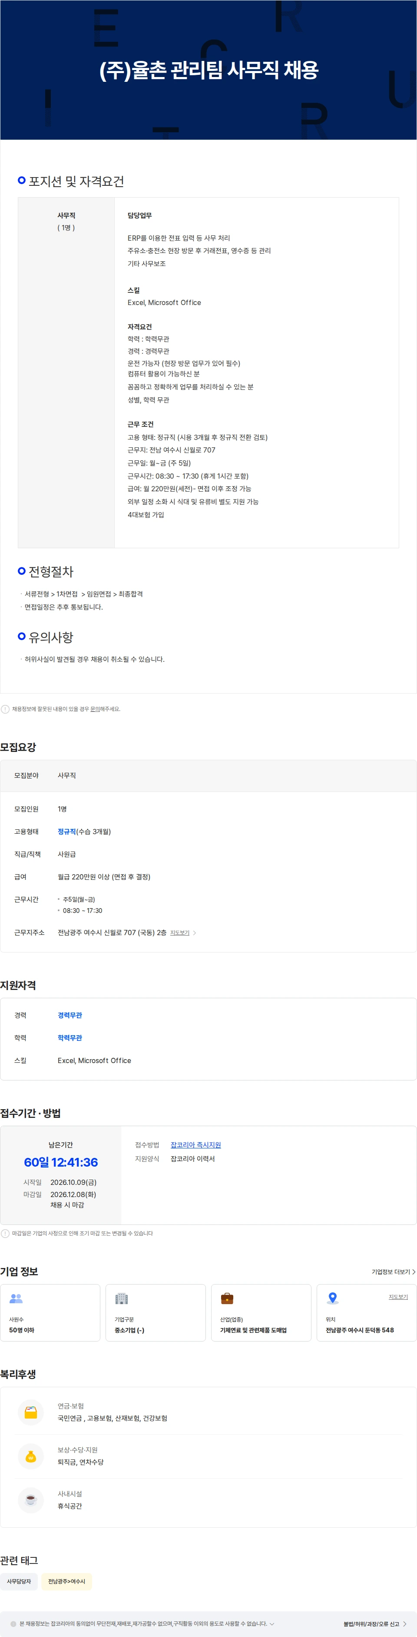
Task: Click the info icon beside 채용정보 notice
Action: (x=5, y=709)
